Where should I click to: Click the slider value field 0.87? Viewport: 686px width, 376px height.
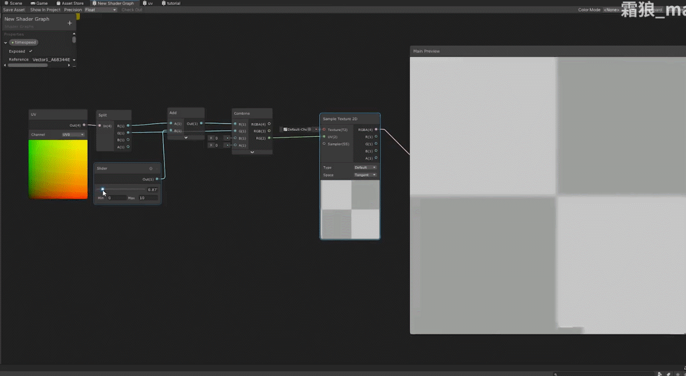(153, 190)
